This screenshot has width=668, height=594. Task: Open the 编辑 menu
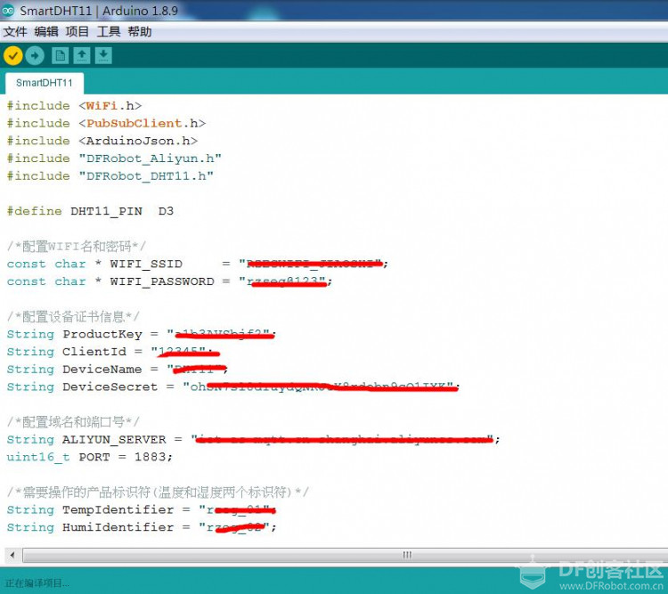46,31
